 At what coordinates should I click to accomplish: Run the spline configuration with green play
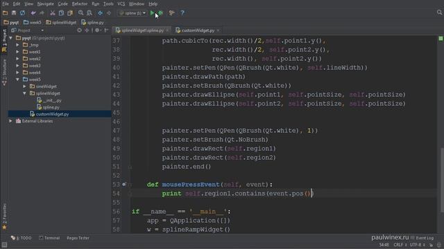click(x=152, y=13)
